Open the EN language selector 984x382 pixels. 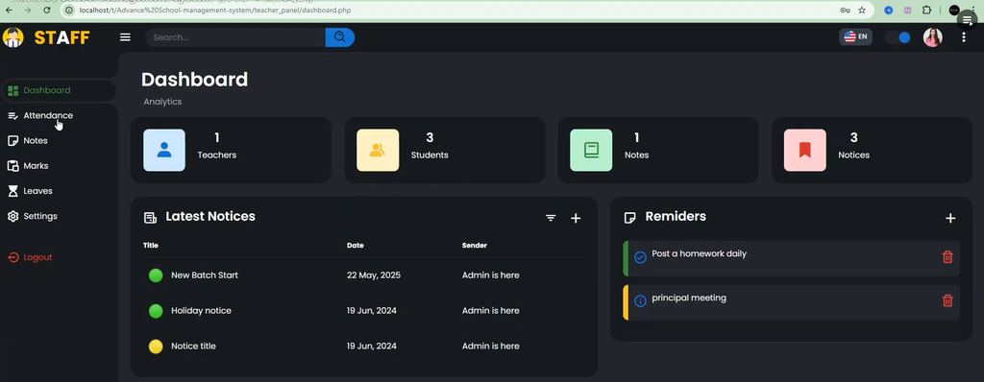pos(855,37)
